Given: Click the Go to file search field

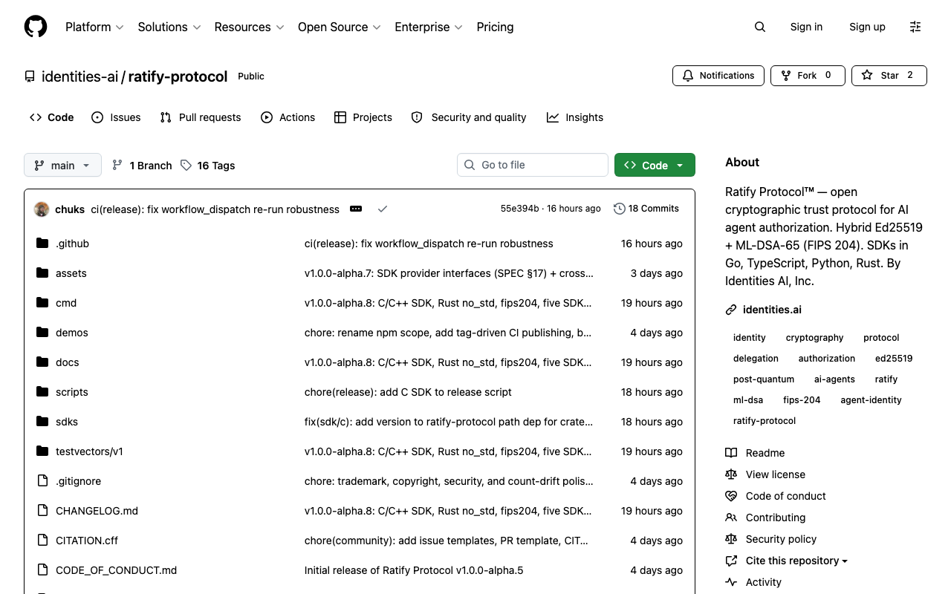Looking at the screenshot, I should click(x=533, y=165).
